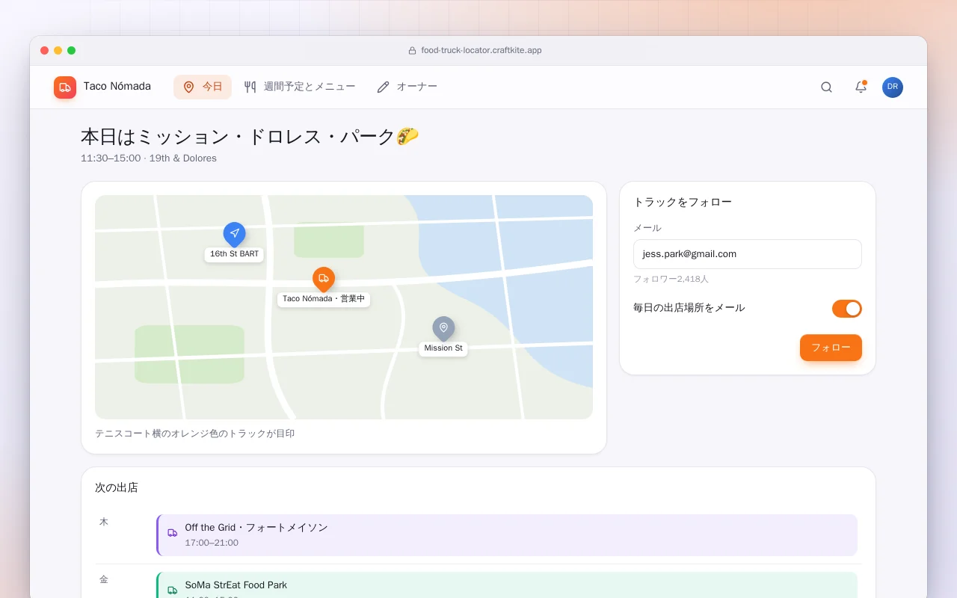957x598 pixels.
Task: Click the gray Mission St map pin
Action: 443,328
